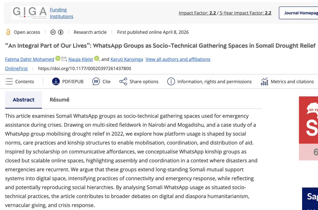Click the Share options network icon

pos(123,82)
